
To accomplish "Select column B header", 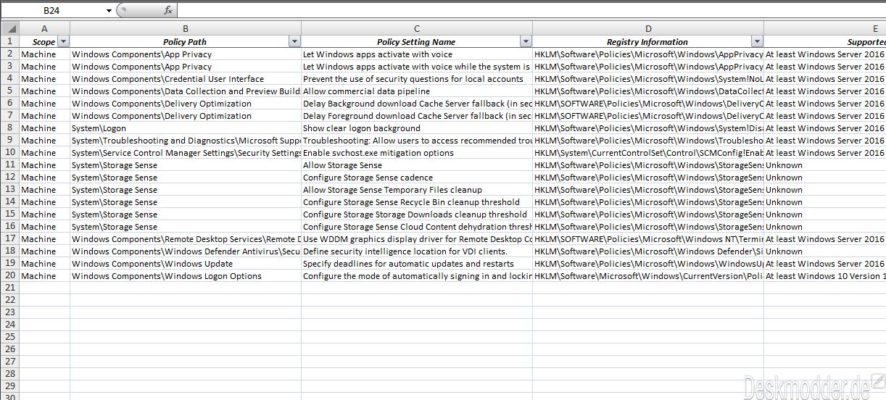I will click(186, 28).
